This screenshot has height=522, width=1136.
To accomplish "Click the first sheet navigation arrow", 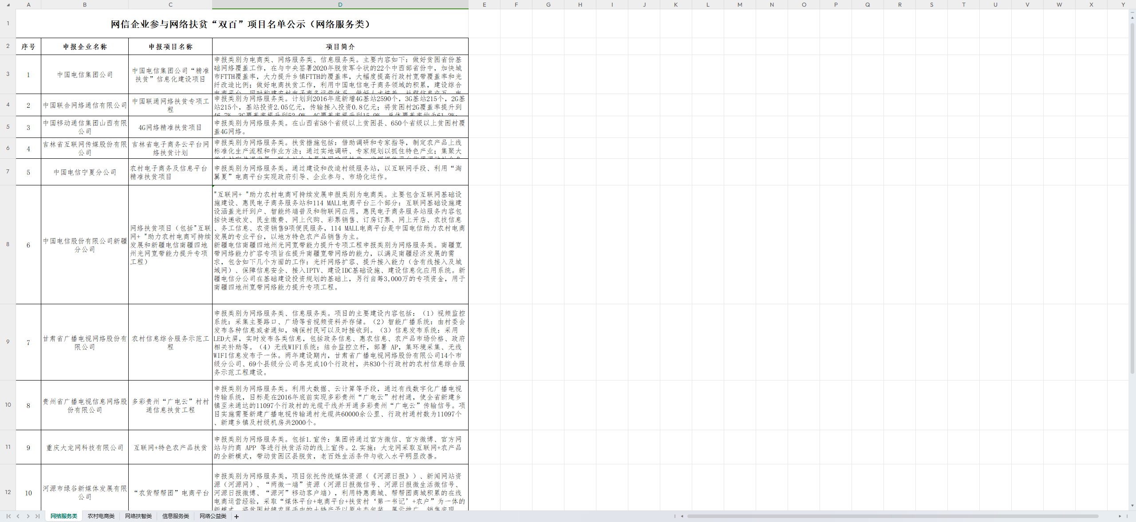I will coord(8,516).
